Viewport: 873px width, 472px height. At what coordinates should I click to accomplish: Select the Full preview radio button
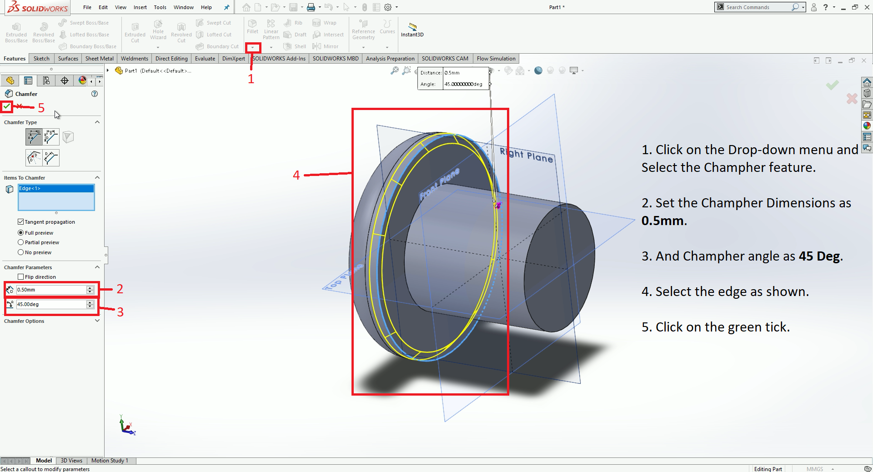tap(20, 233)
